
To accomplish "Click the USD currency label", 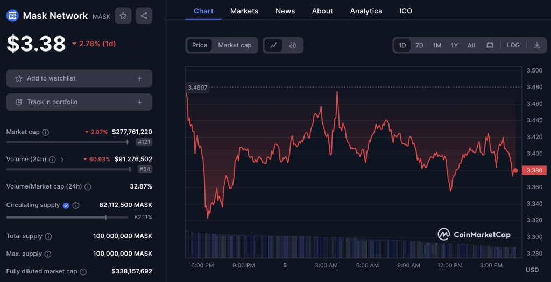I will click(532, 270).
